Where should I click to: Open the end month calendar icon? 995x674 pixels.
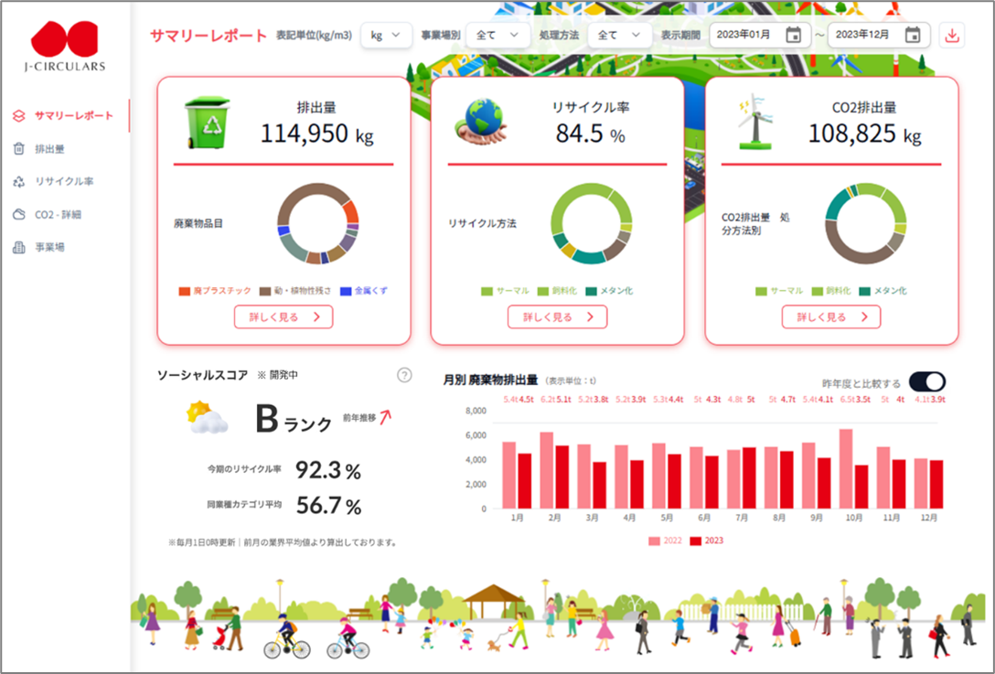913,35
